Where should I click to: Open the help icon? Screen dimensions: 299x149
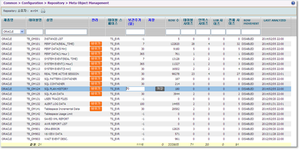[x=293, y=3]
